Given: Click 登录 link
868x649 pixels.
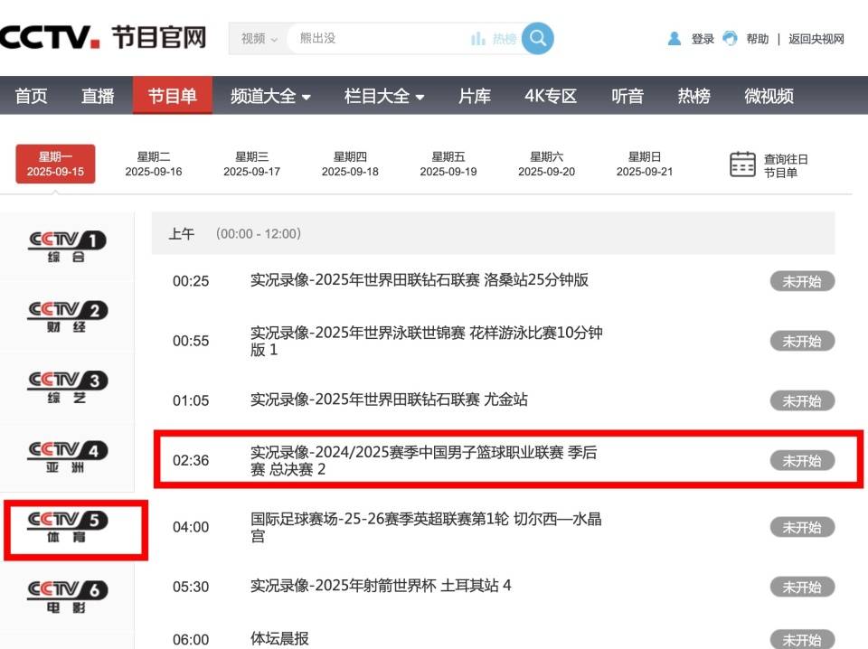Looking at the screenshot, I should point(703,39).
